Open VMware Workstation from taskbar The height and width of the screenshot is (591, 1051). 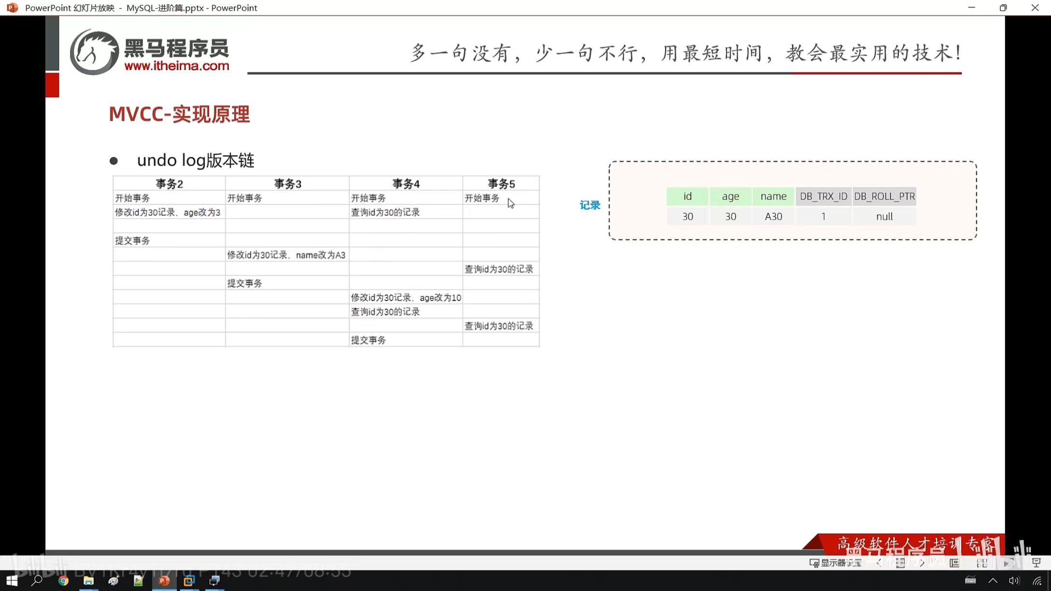click(189, 580)
